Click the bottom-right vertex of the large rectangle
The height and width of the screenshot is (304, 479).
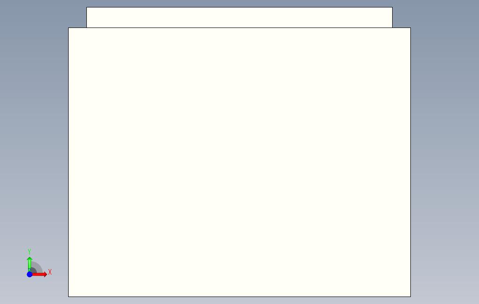click(x=410, y=297)
